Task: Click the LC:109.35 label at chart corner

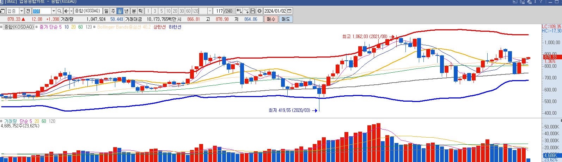Action: [551, 26]
